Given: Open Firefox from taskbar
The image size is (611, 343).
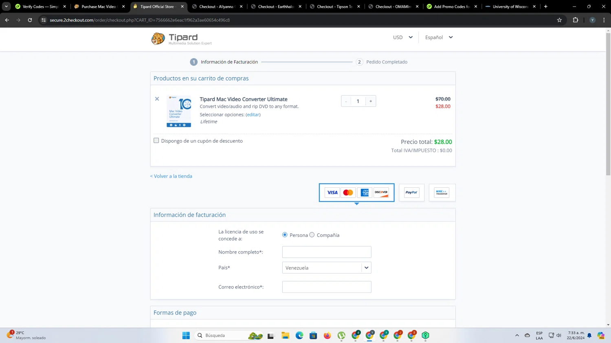Looking at the screenshot, I should (x=327, y=335).
